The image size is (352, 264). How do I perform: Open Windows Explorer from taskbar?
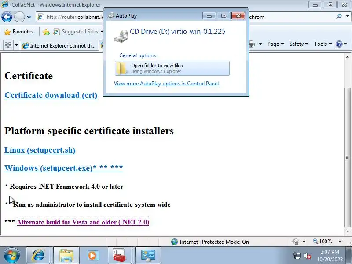[x=66, y=255]
